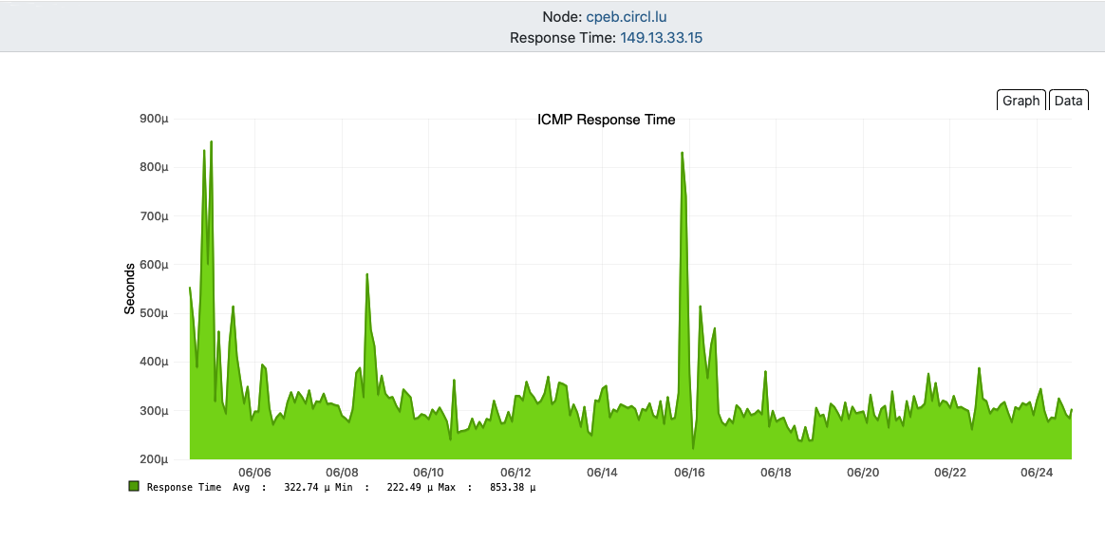The height and width of the screenshot is (541, 1105).
Task: Click the Response Time legend label
Action: [x=183, y=487]
